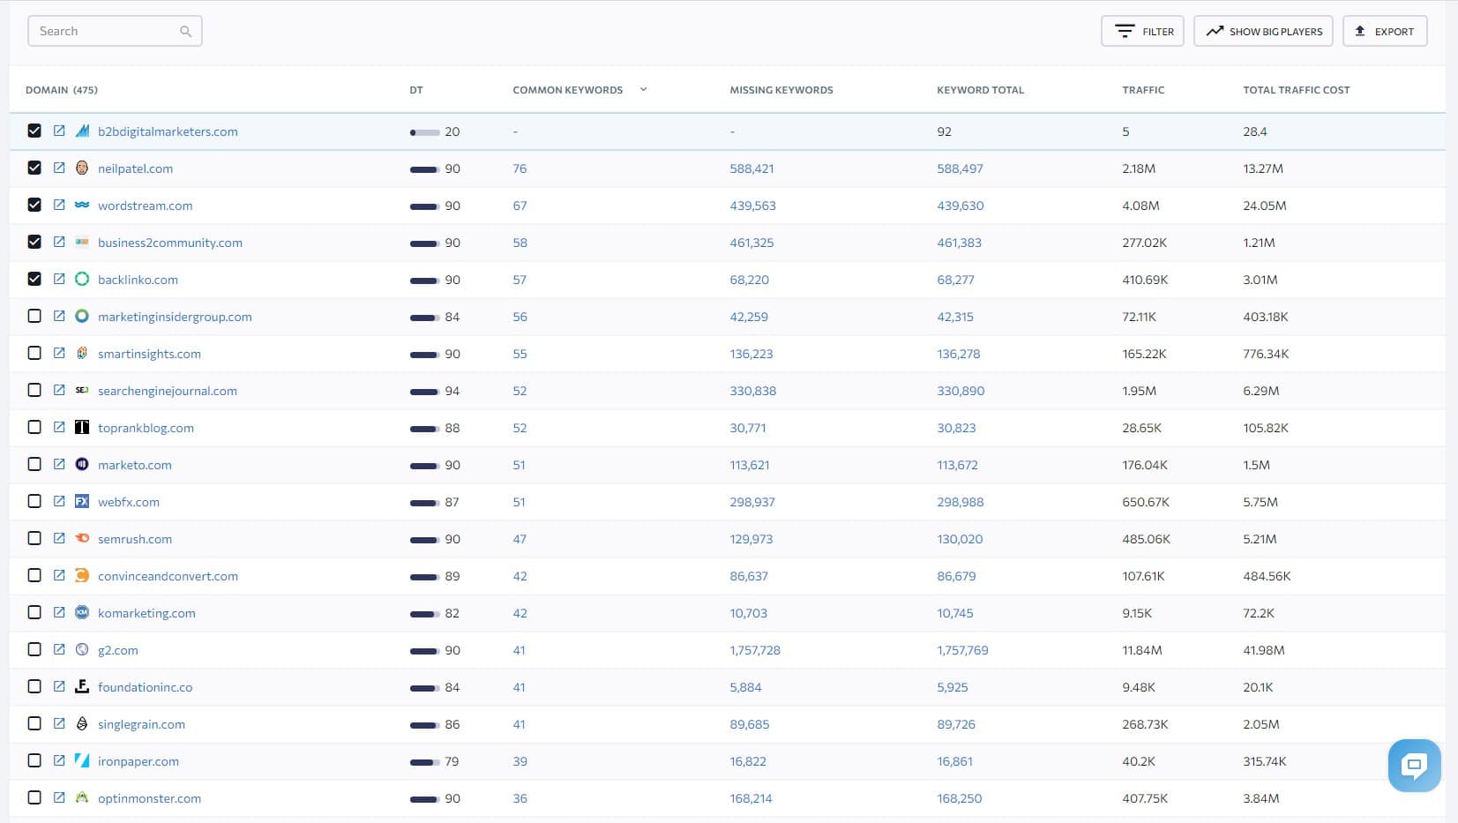Sort by Keyword Total column

click(980, 90)
